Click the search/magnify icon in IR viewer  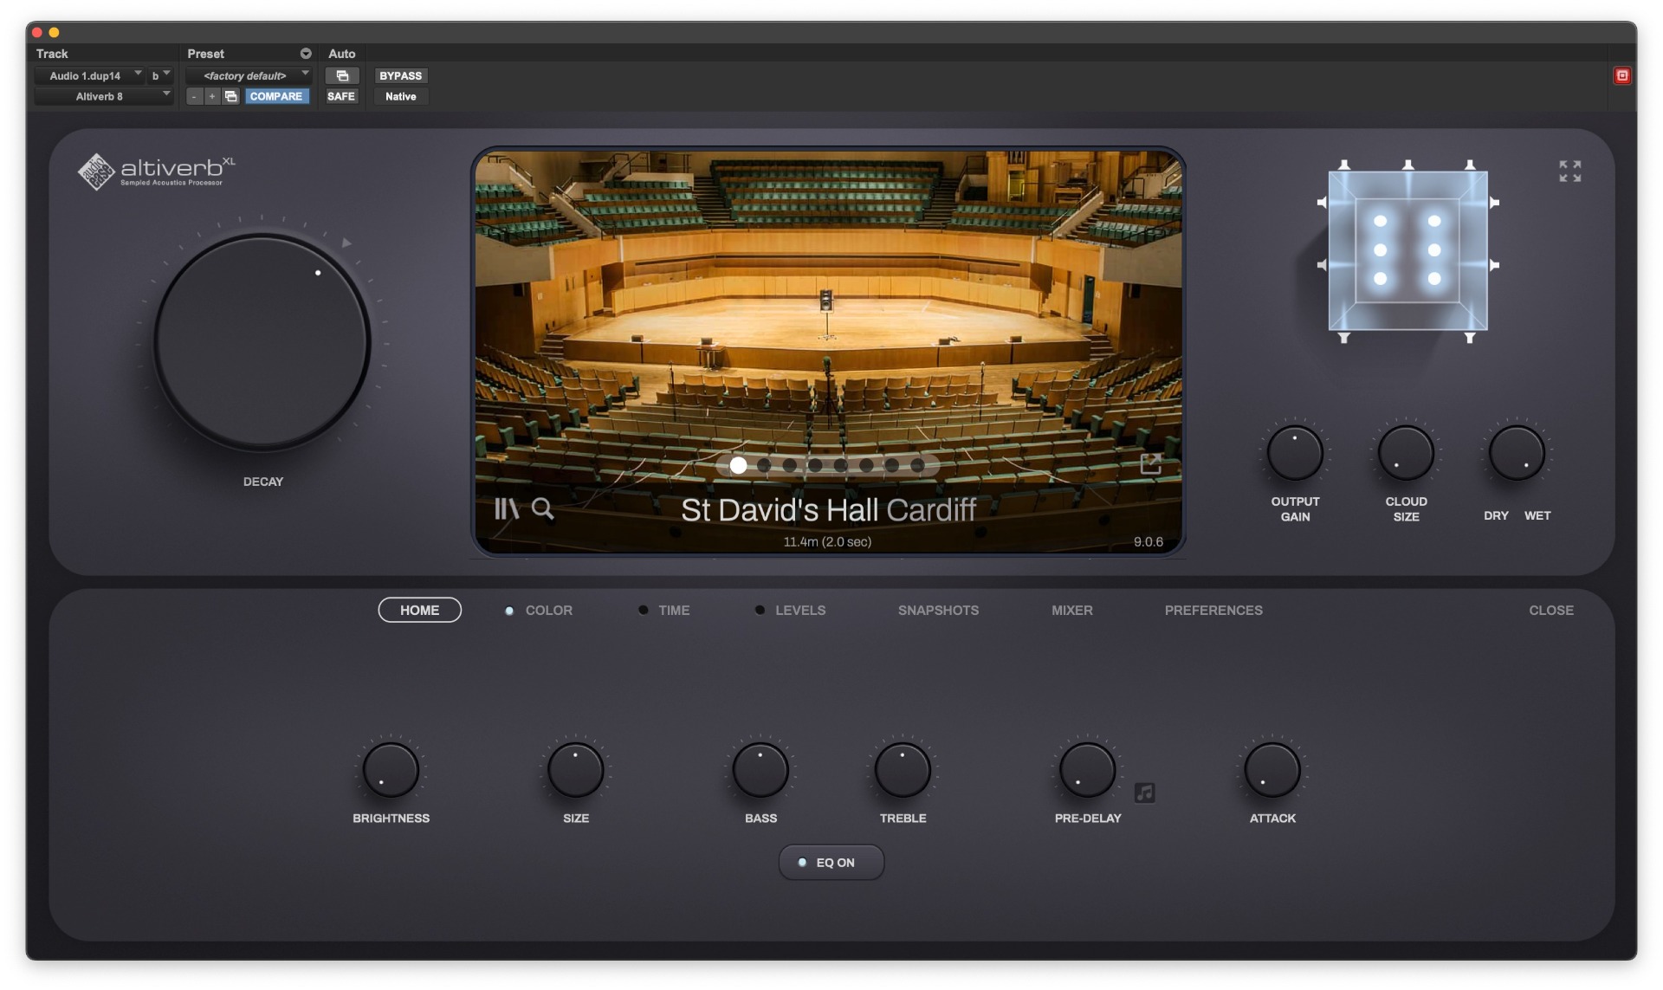pyautogui.click(x=542, y=509)
